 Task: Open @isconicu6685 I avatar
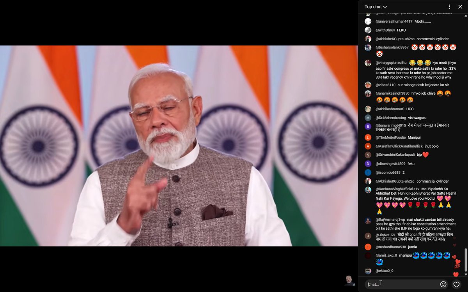pyautogui.click(x=368, y=172)
